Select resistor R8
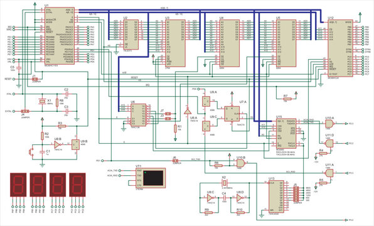Screen dimensions: 374x226 (57, 102)
